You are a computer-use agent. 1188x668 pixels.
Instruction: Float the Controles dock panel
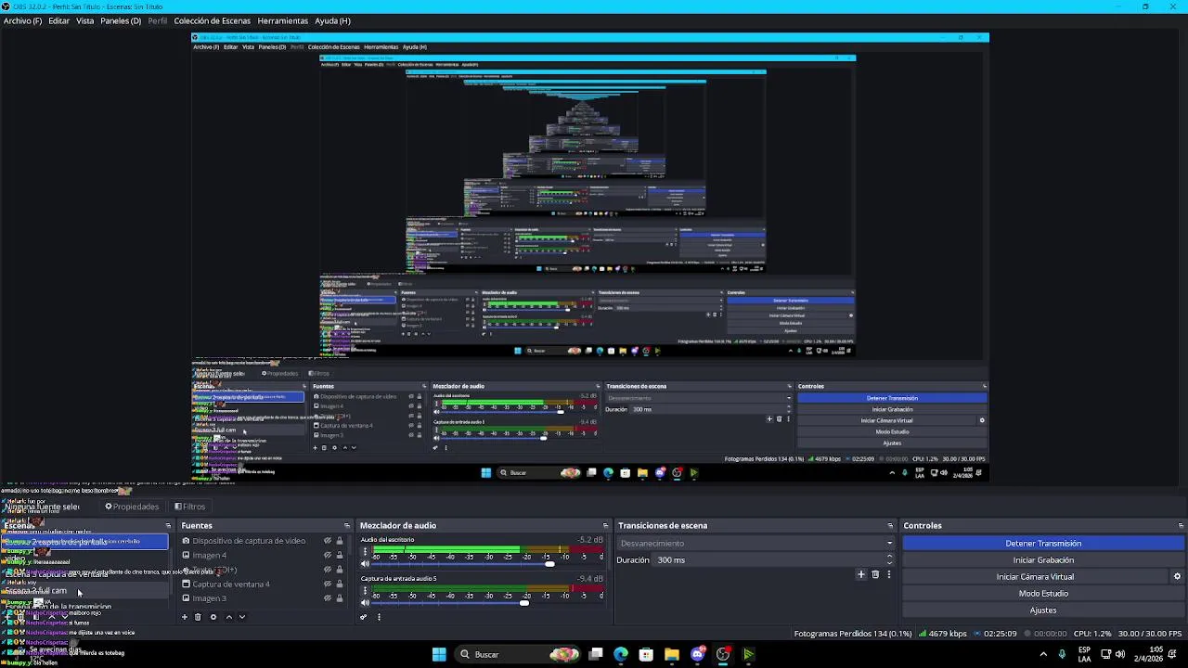pos(1181,526)
